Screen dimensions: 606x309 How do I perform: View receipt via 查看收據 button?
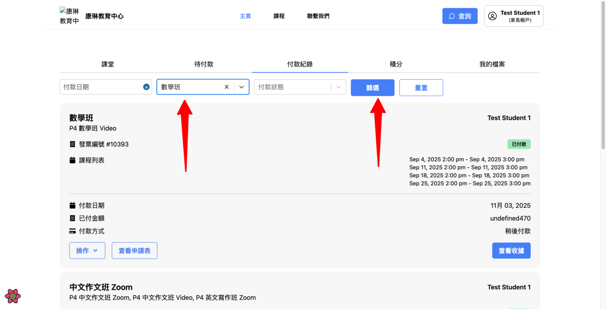point(511,251)
